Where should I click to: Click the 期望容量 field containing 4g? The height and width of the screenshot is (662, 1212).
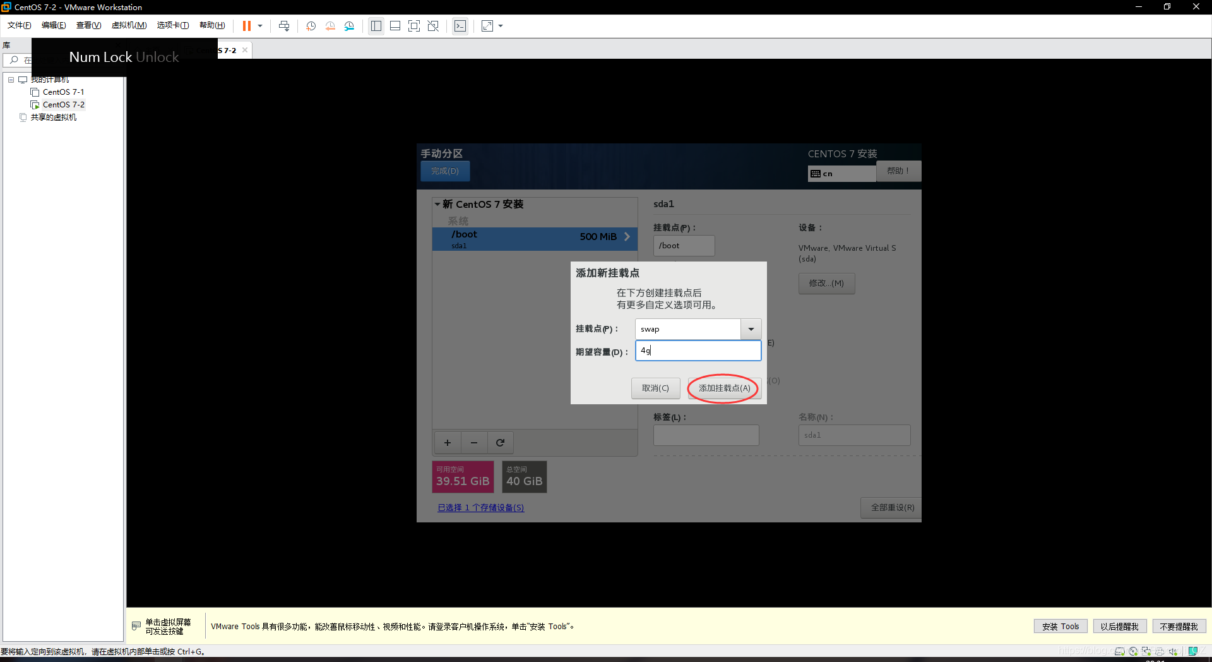pos(698,351)
